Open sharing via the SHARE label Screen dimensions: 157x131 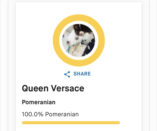coord(82,74)
